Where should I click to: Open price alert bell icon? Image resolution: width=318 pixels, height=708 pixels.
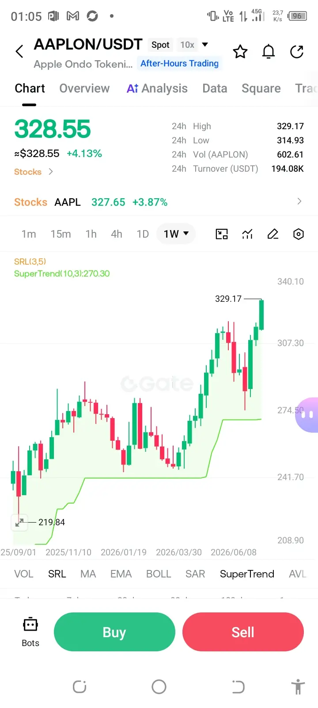click(x=269, y=52)
